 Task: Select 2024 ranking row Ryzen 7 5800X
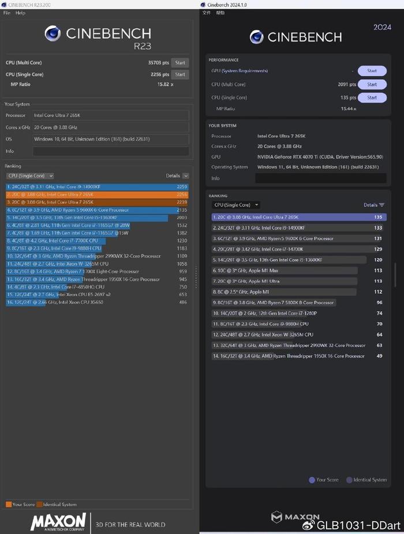(x=299, y=303)
